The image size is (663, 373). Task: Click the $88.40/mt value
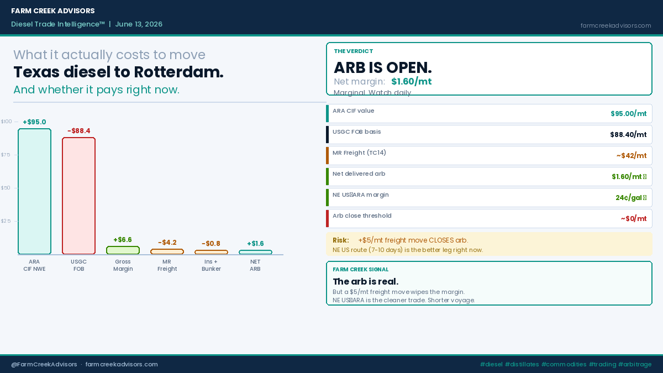coord(628,135)
